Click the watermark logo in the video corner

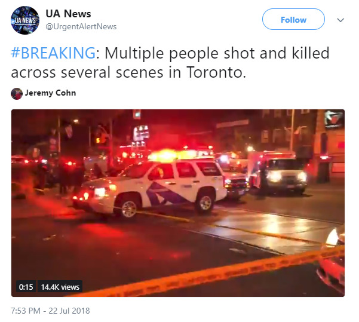(333, 119)
